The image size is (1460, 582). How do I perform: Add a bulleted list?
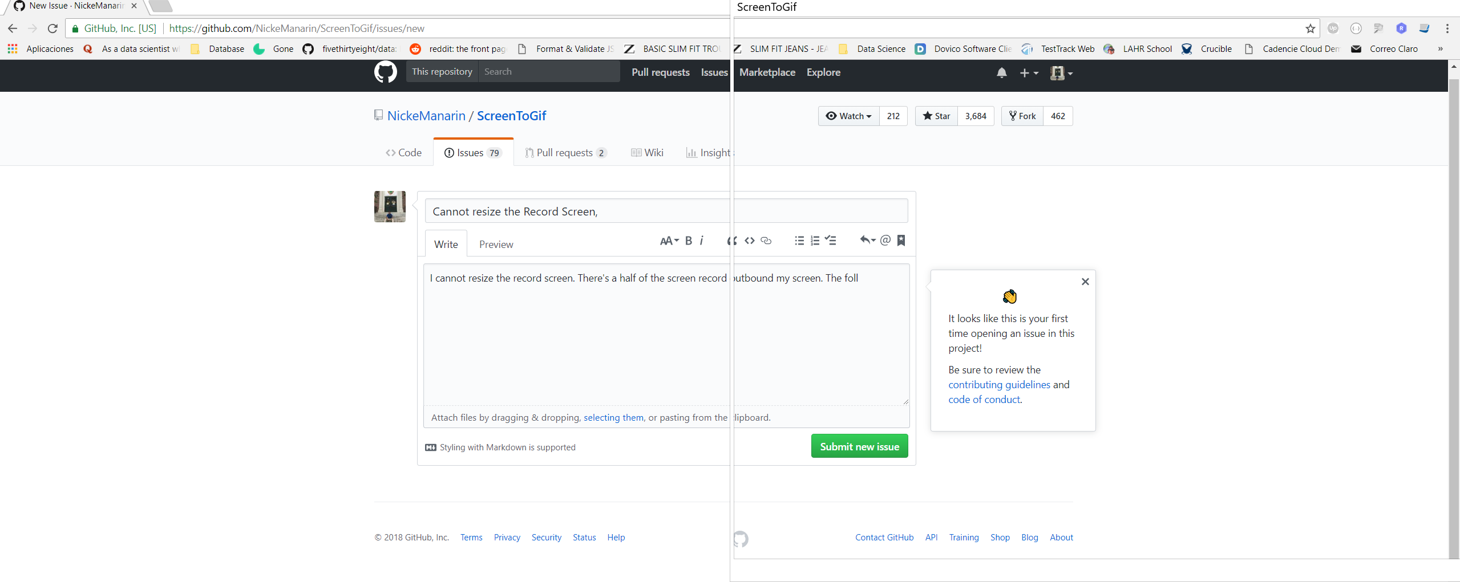[x=799, y=241]
